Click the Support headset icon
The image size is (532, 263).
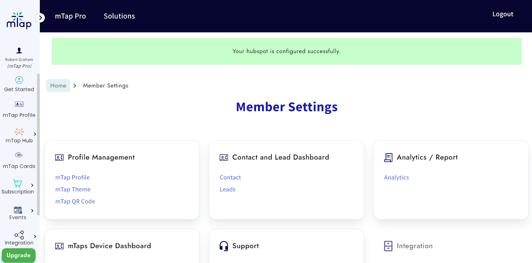224,246
